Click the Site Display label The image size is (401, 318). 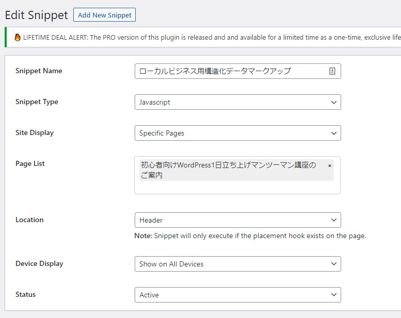35,133
